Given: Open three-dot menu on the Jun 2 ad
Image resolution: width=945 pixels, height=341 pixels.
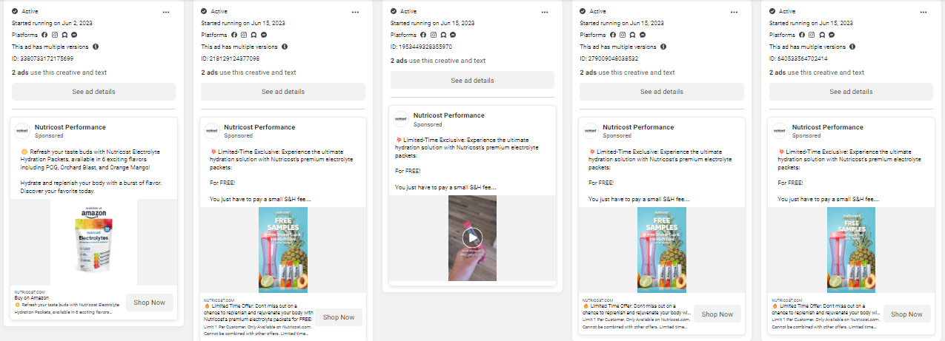Looking at the screenshot, I should tap(166, 13).
